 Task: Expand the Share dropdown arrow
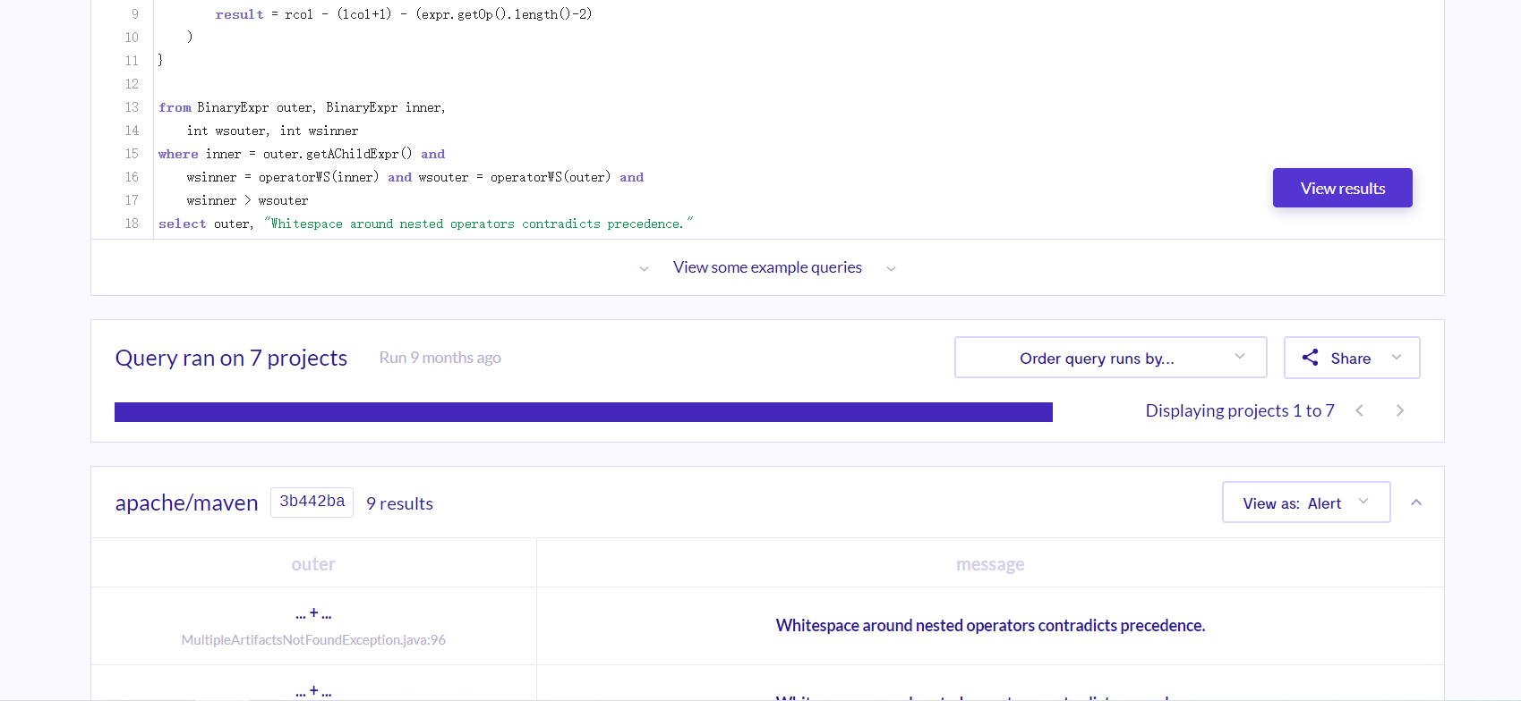click(1397, 358)
